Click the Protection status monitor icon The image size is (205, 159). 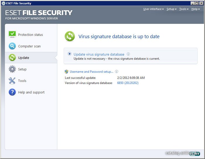(12, 35)
